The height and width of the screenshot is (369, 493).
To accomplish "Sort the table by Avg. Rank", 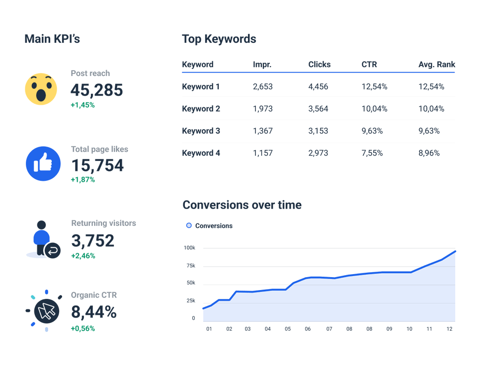I will point(437,65).
